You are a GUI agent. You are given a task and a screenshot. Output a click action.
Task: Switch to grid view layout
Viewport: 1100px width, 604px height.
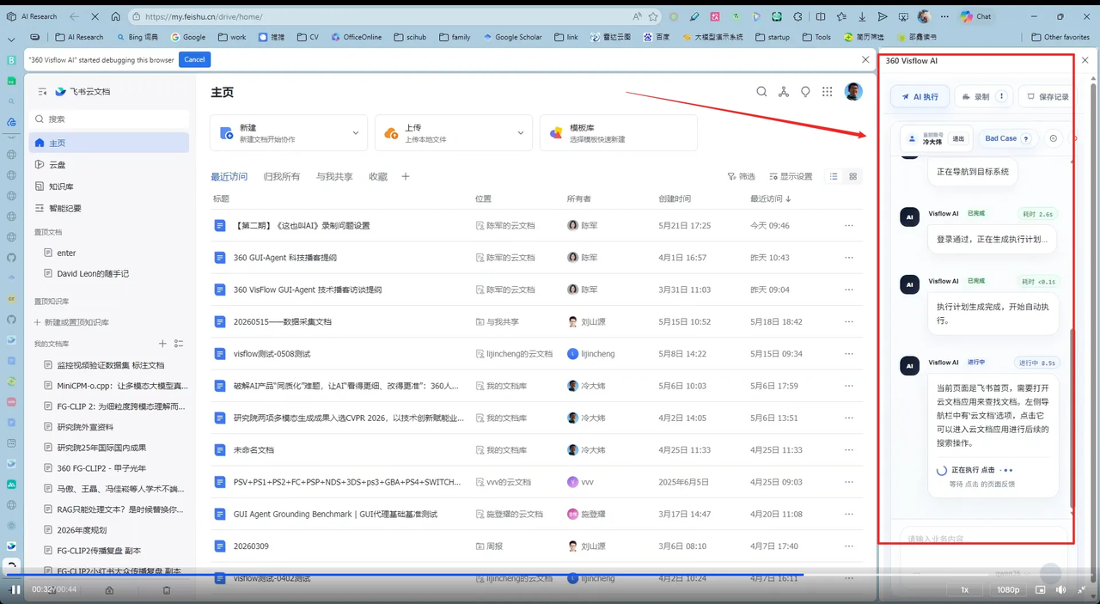click(x=852, y=176)
